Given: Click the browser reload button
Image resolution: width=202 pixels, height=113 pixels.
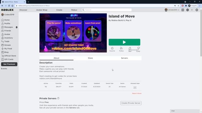Looking at the screenshot, I should pos(9,6).
